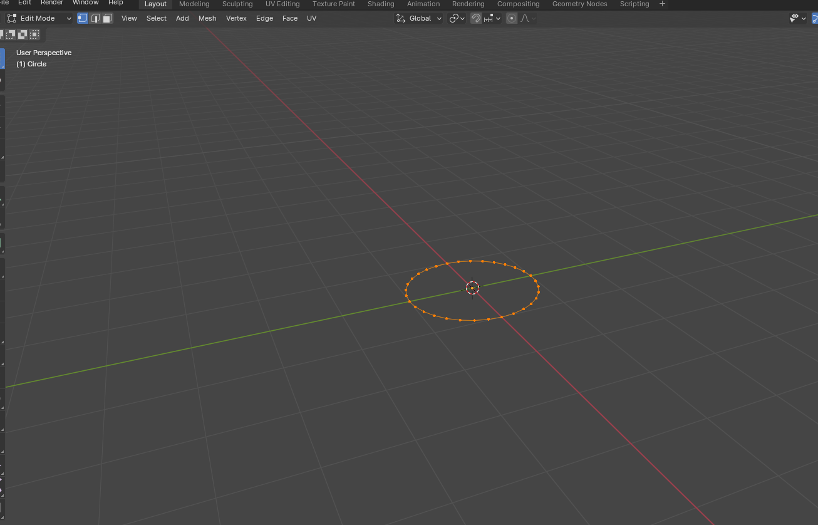Image resolution: width=818 pixels, height=525 pixels.
Task: Open the View menu
Action: click(x=129, y=18)
